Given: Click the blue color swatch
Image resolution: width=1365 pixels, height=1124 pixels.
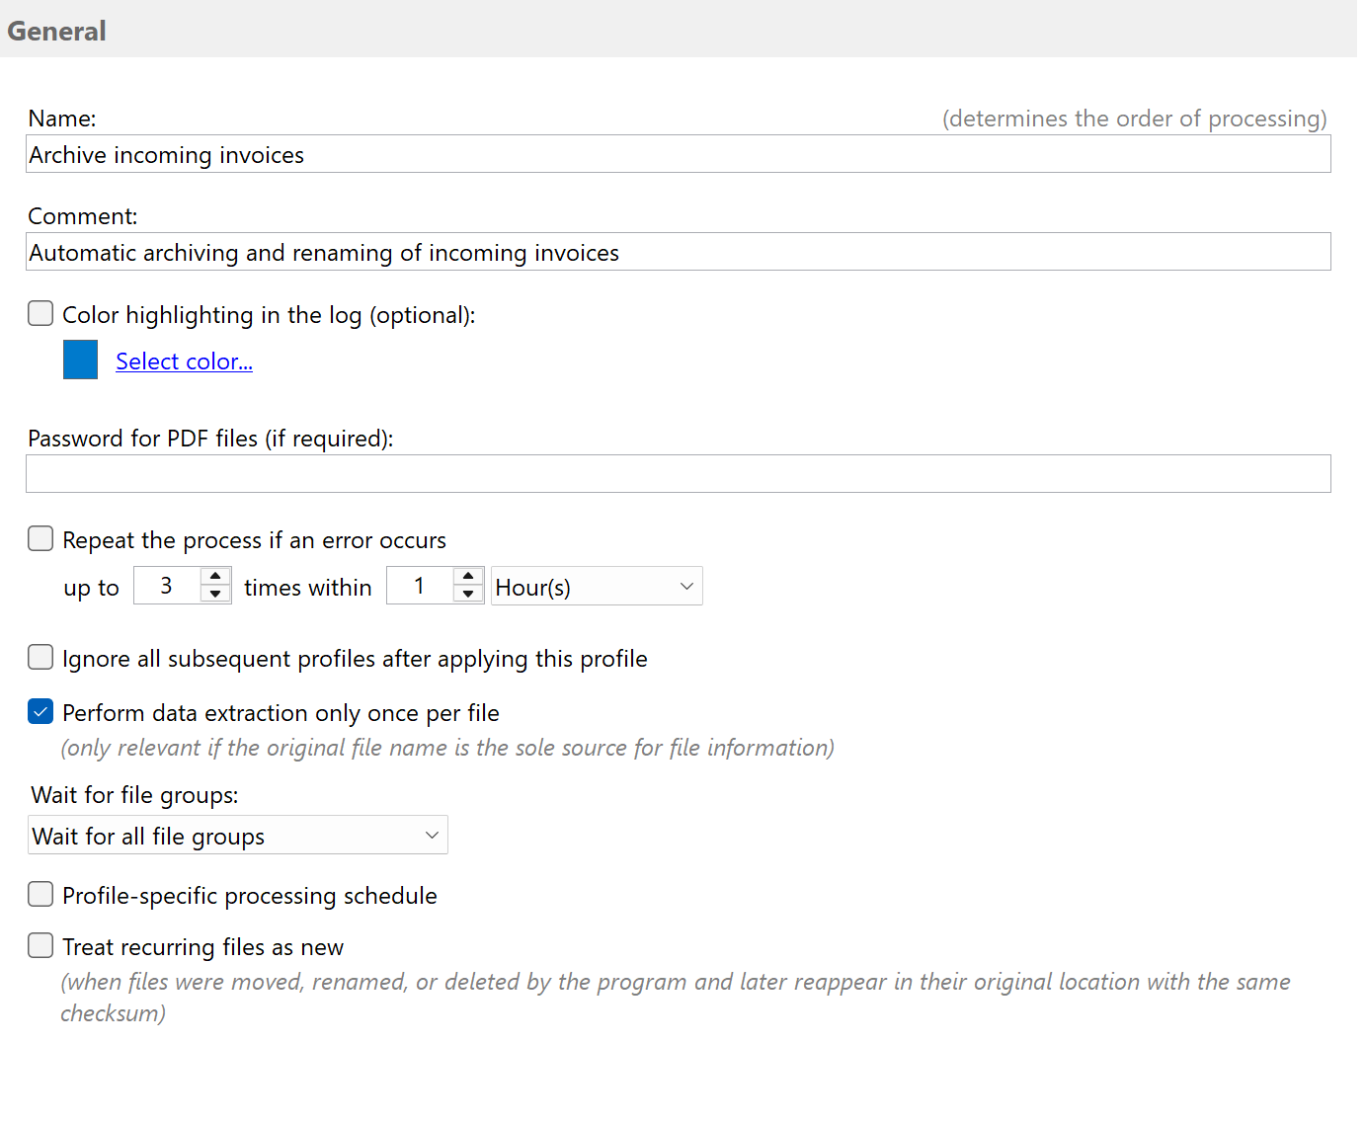Looking at the screenshot, I should tap(80, 360).
